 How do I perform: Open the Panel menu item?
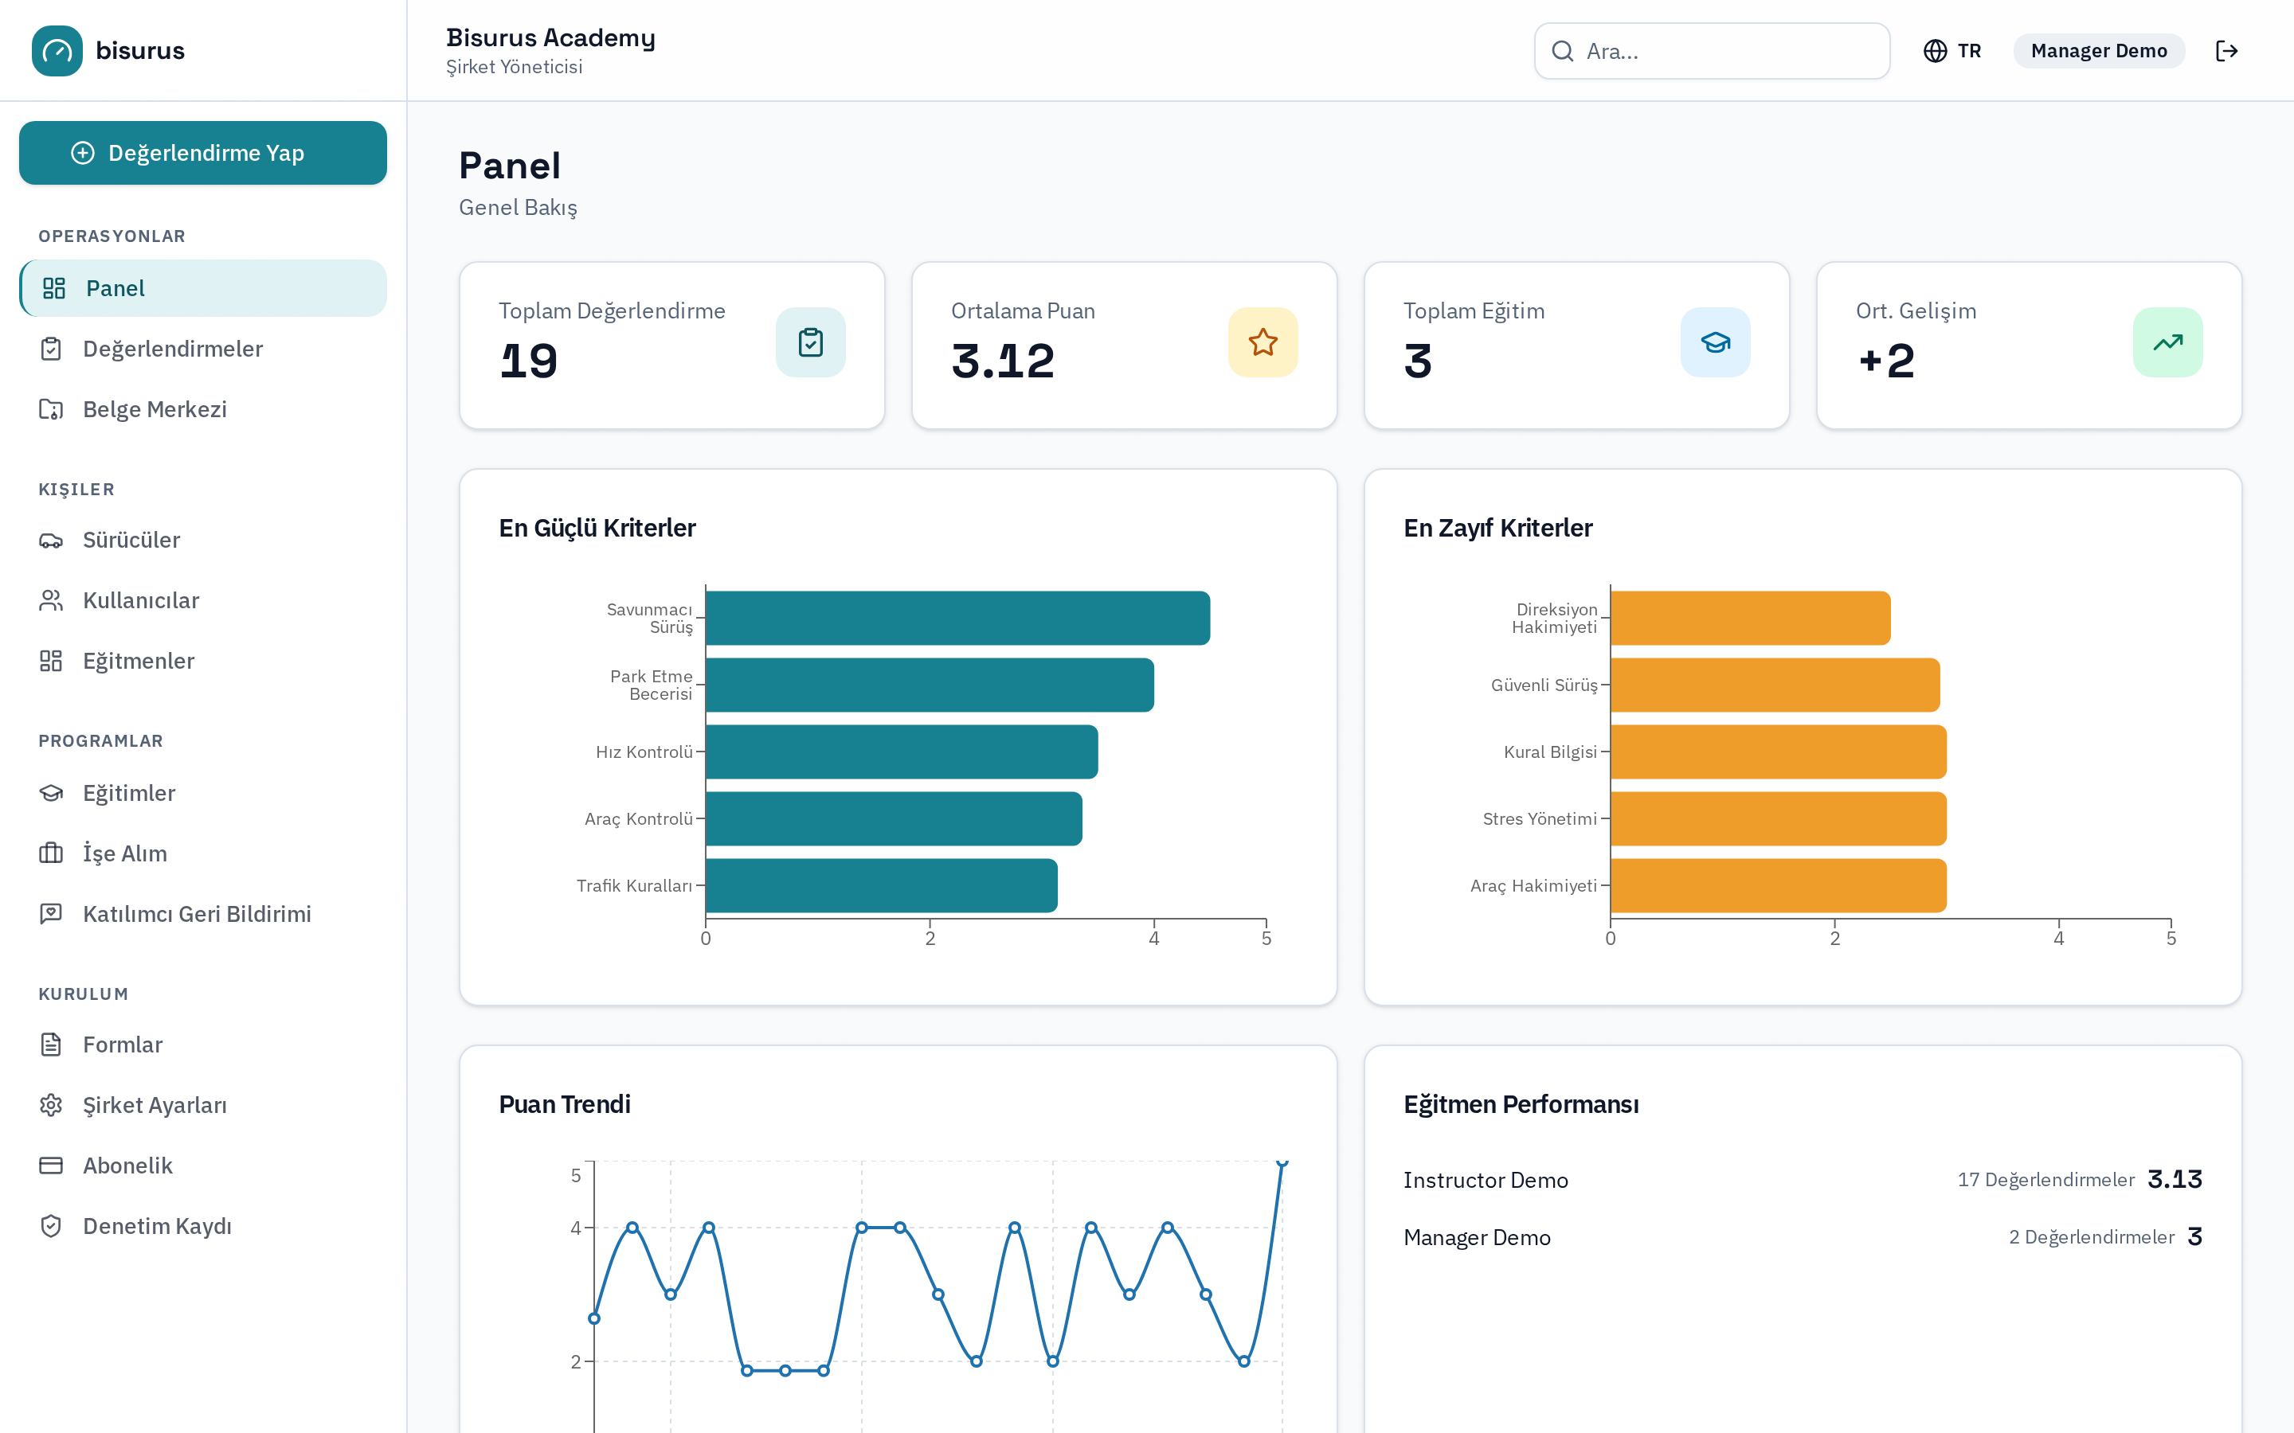click(x=203, y=288)
